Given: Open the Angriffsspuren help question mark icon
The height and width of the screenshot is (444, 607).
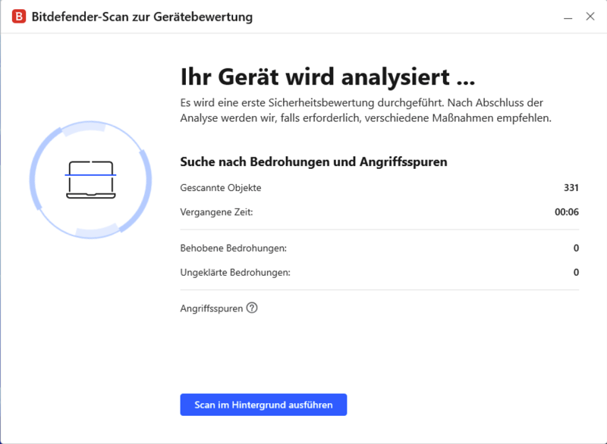Looking at the screenshot, I should [252, 308].
